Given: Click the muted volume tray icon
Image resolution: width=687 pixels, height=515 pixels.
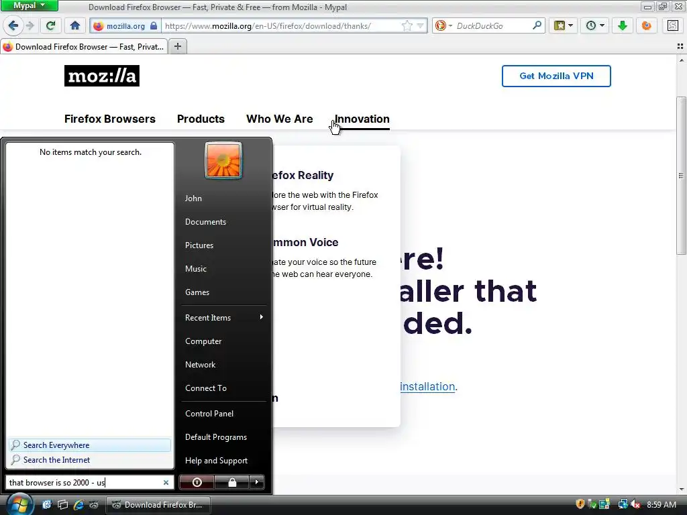Looking at the screenshot, I should tap(635, 504).
